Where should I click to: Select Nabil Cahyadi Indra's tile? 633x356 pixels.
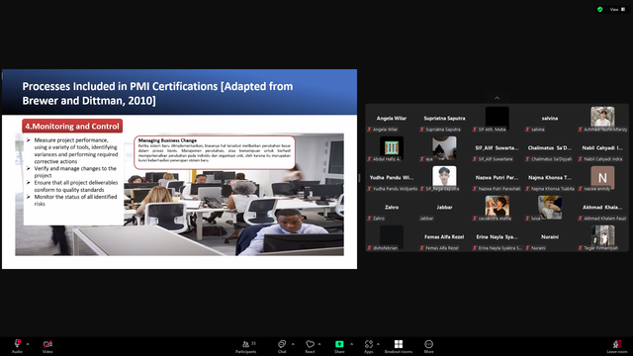(x=602, y=148)
